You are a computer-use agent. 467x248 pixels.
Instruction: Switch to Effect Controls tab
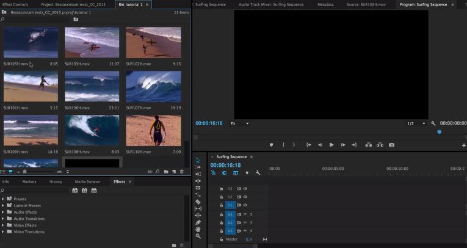pos(15,4)
